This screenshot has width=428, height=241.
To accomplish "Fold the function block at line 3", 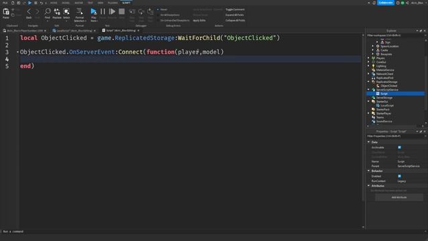I will pos(18,52).
